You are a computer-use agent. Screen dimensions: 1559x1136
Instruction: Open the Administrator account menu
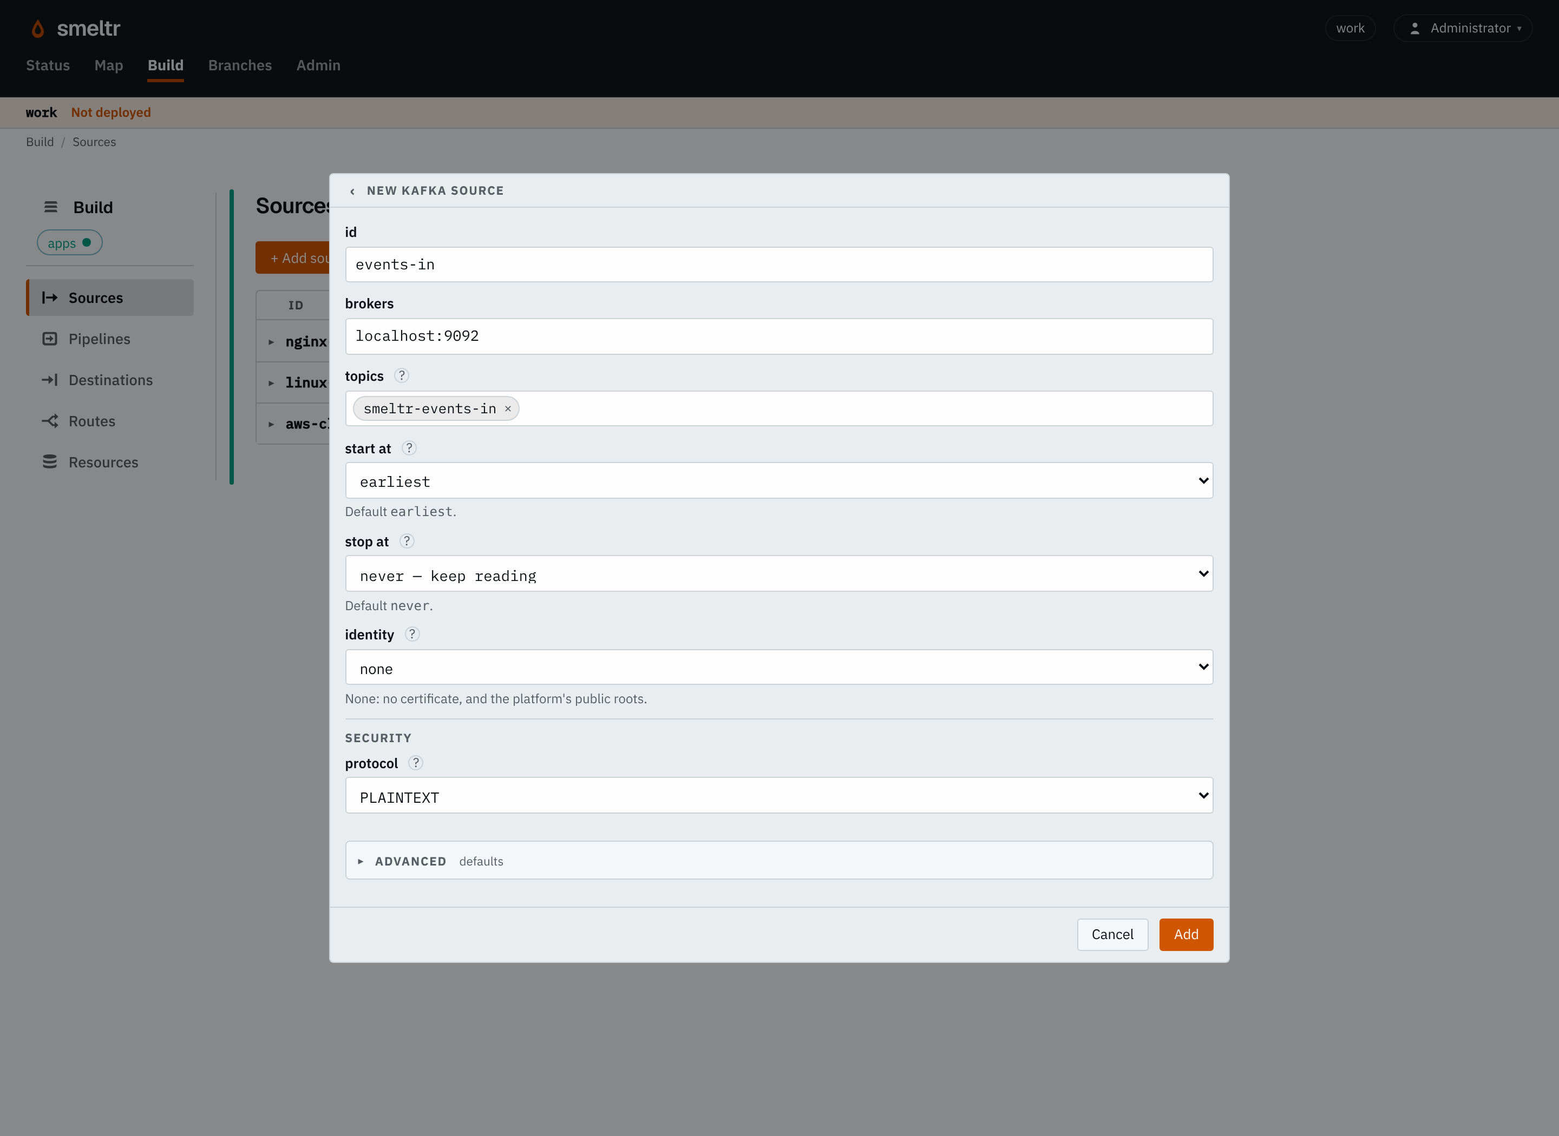point(1463,28)
